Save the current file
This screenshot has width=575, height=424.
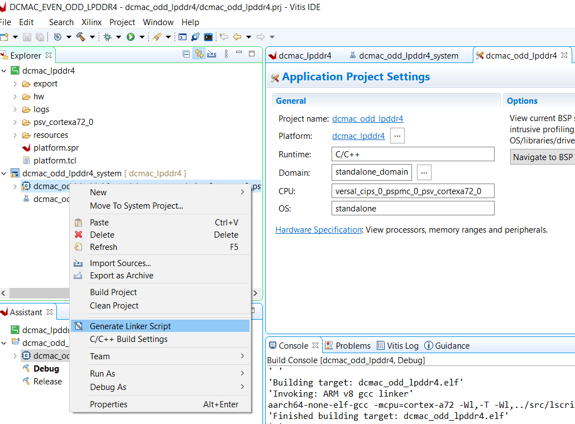pos(26,37)
